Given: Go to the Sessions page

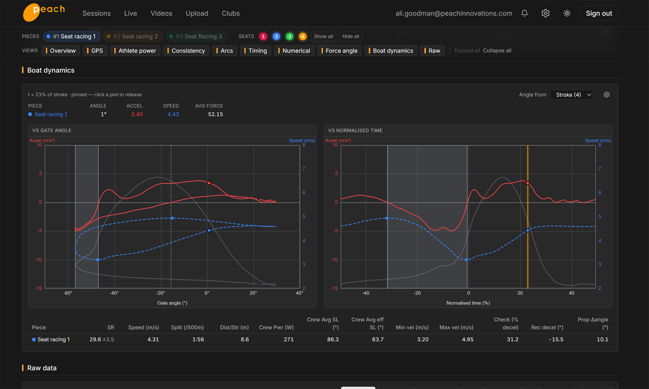Looking at the screenshot, I should tap(96, 14).
